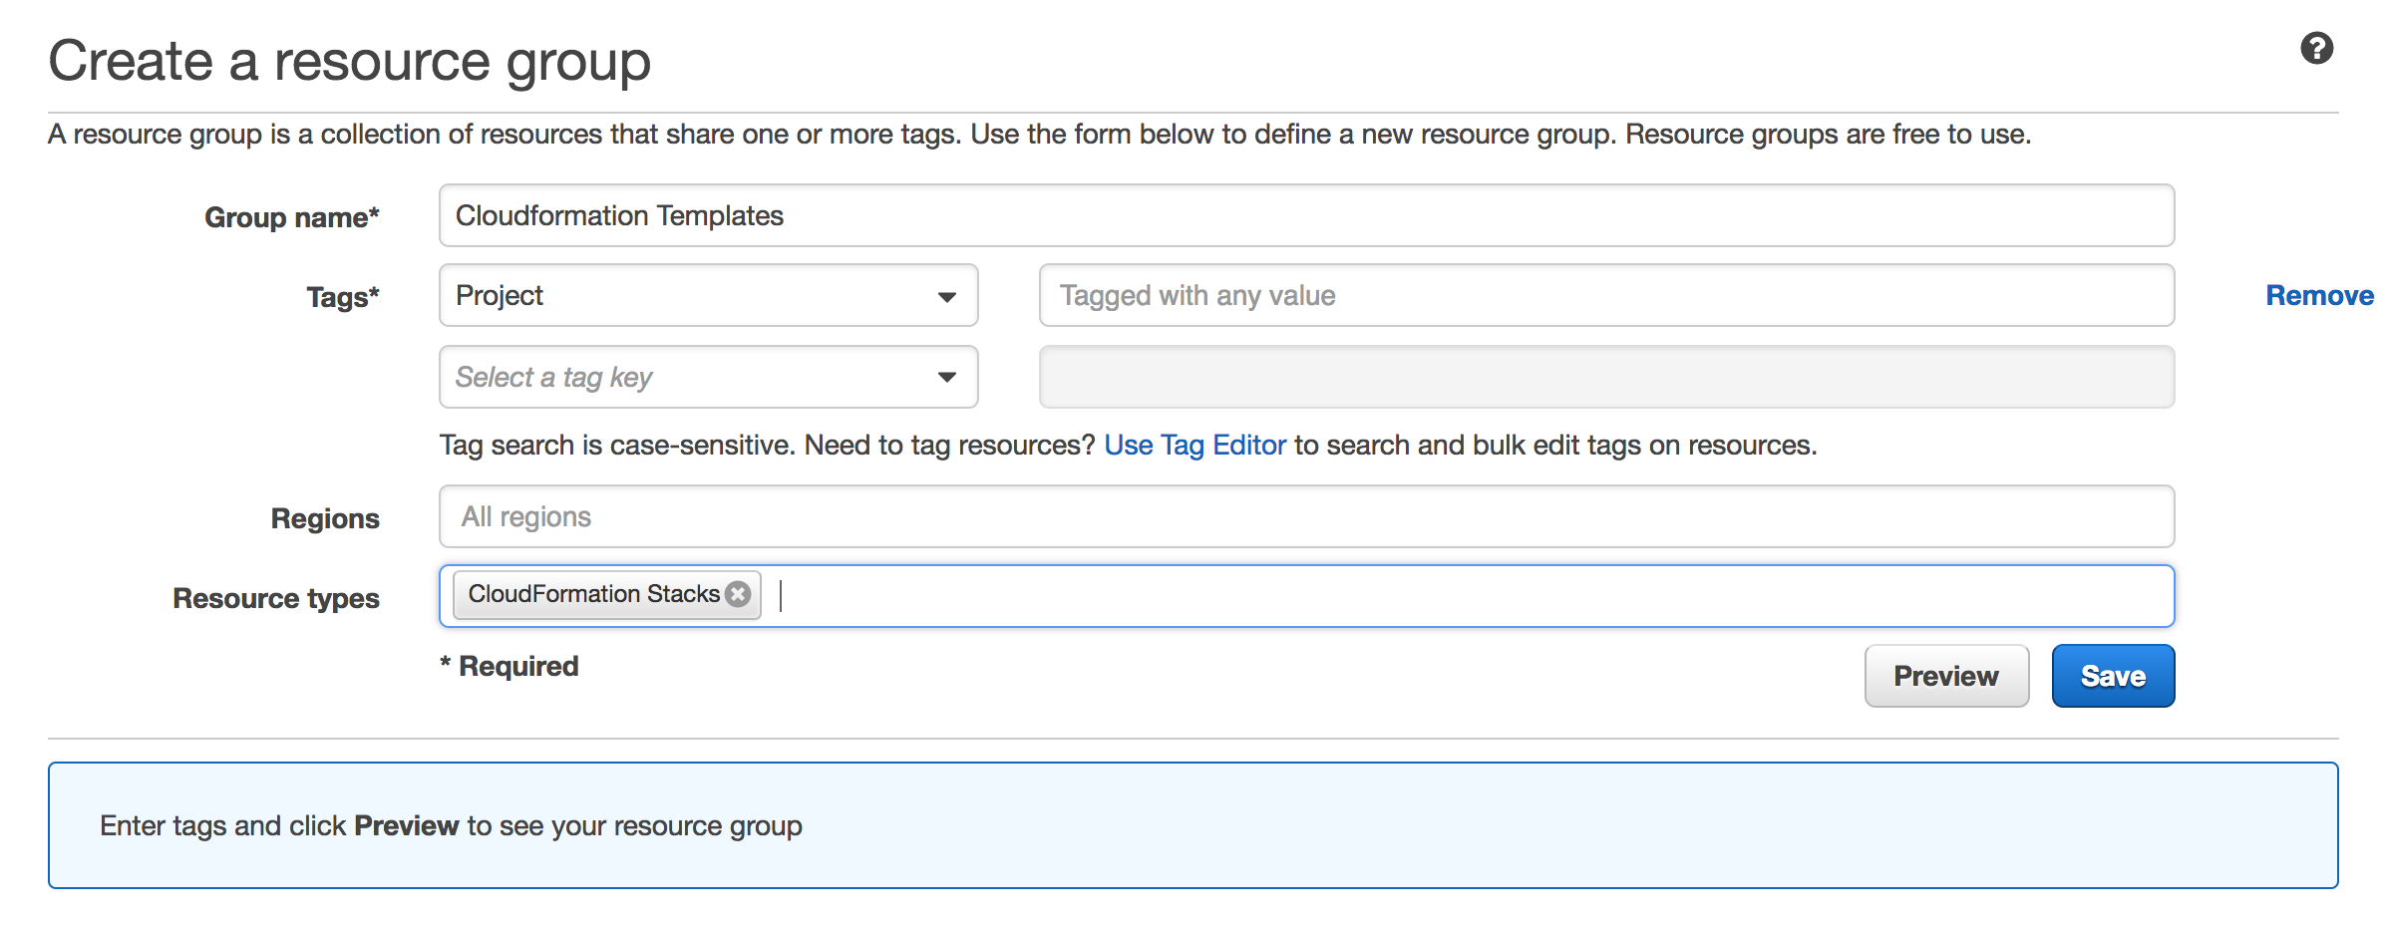This screenshot has height=931, width=2387.
Task: Click the Group name label
Action: 291,217
